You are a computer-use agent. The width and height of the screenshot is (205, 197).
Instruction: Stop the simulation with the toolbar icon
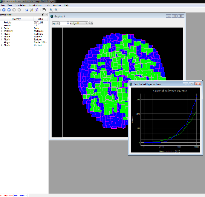click(19, 10)
